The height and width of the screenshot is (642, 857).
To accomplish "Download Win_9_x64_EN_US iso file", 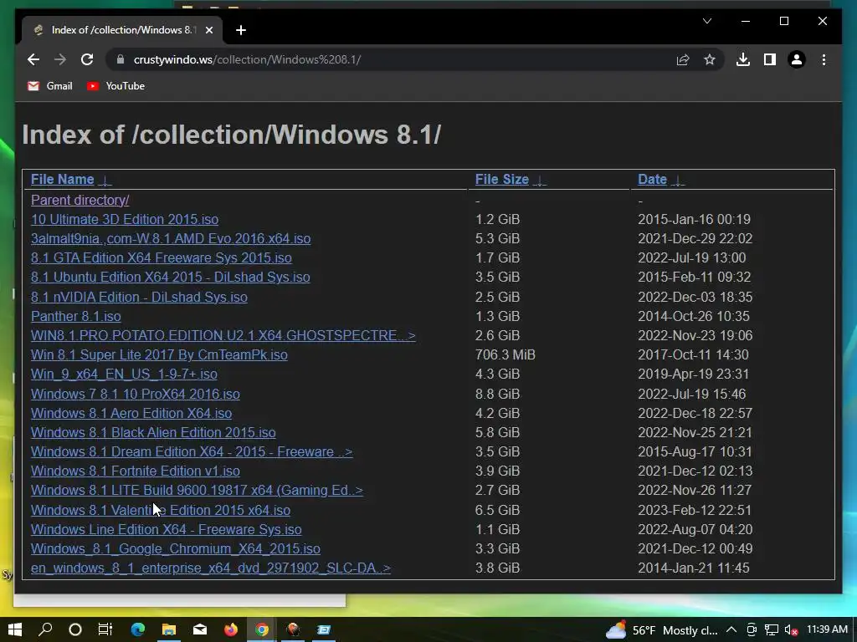I will tap(124, 374).
